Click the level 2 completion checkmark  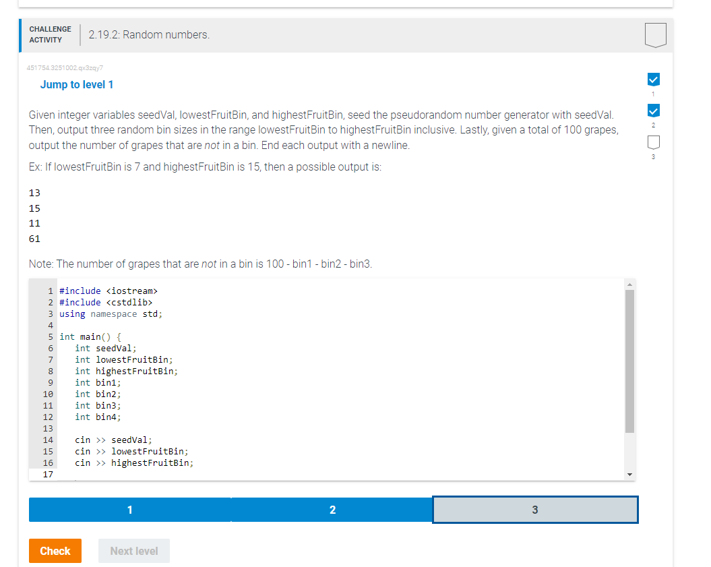(x=653, y=110)
